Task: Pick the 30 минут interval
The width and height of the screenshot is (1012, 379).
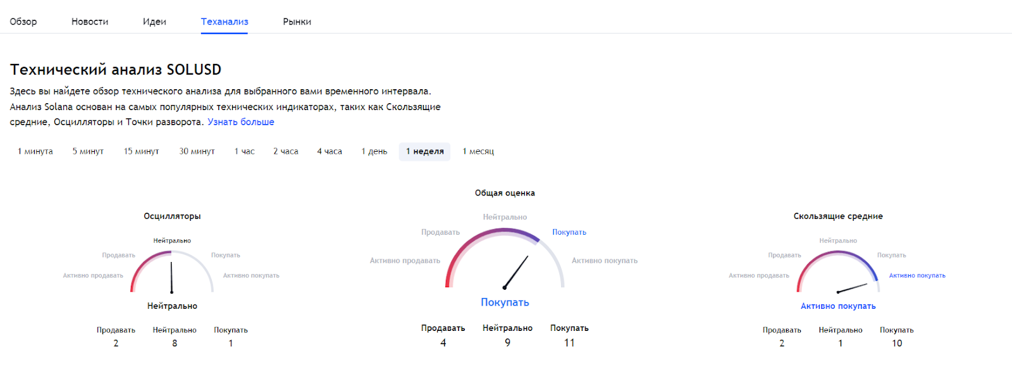Action: pyautogui.click(x=197, y=152)
